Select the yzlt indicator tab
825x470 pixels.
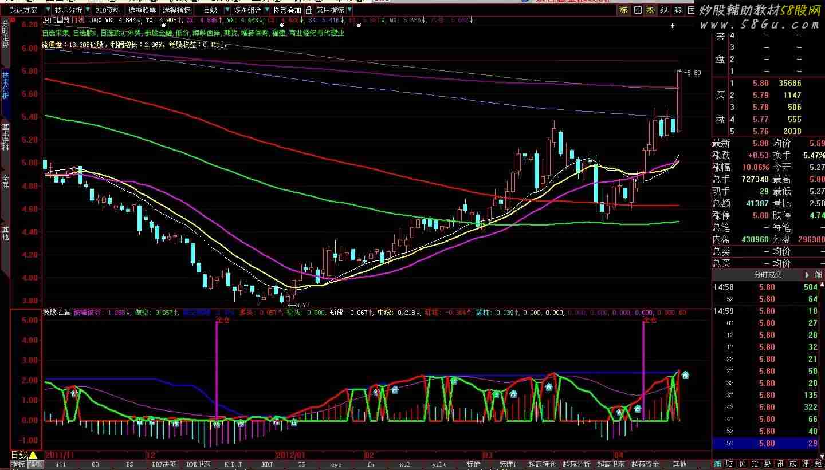click(439, 464)
